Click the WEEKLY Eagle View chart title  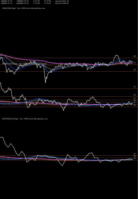(x=25, y=64)
